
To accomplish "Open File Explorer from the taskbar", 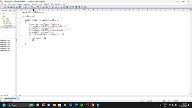I will 54,105.
